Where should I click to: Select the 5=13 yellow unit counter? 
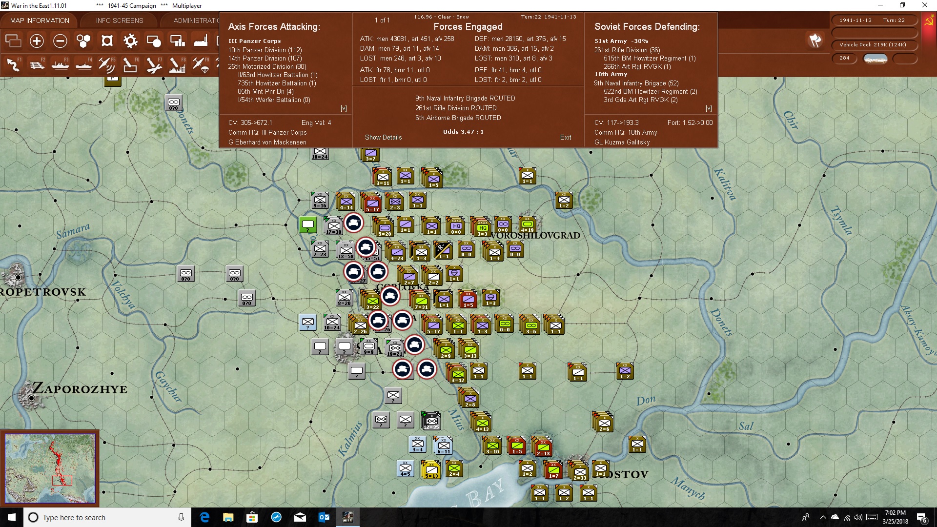[x=431, y=470]
